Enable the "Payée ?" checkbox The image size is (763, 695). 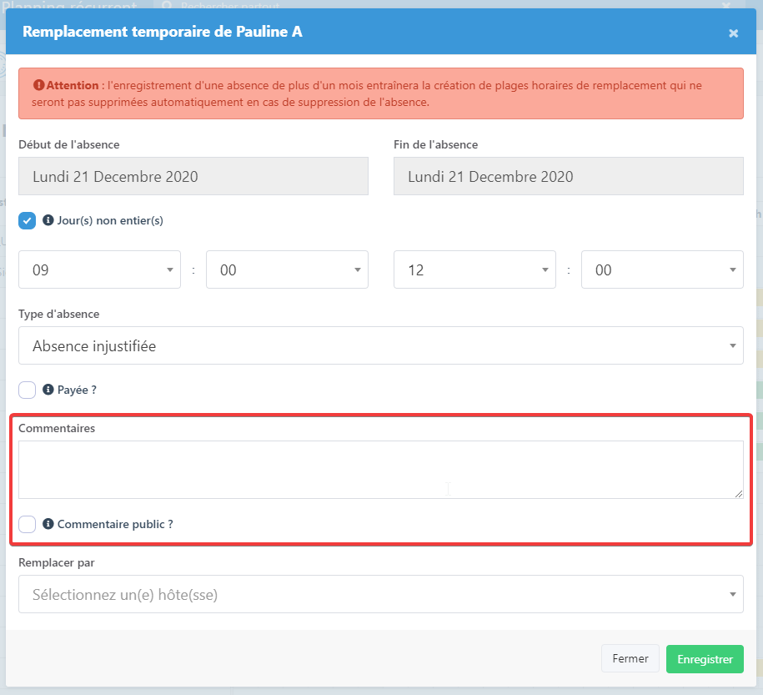click(x=27, y=390)
